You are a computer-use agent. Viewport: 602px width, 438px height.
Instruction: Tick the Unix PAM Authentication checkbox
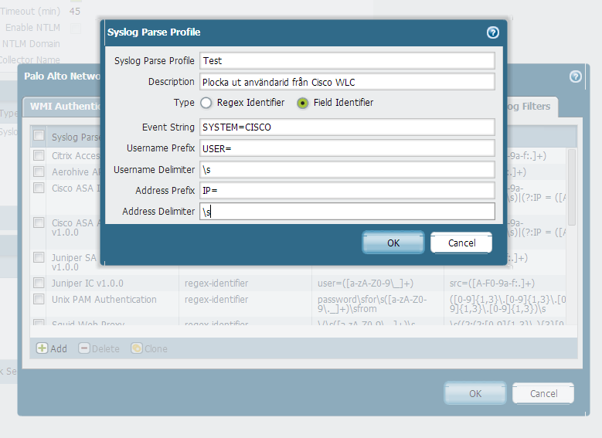(39, 299)
